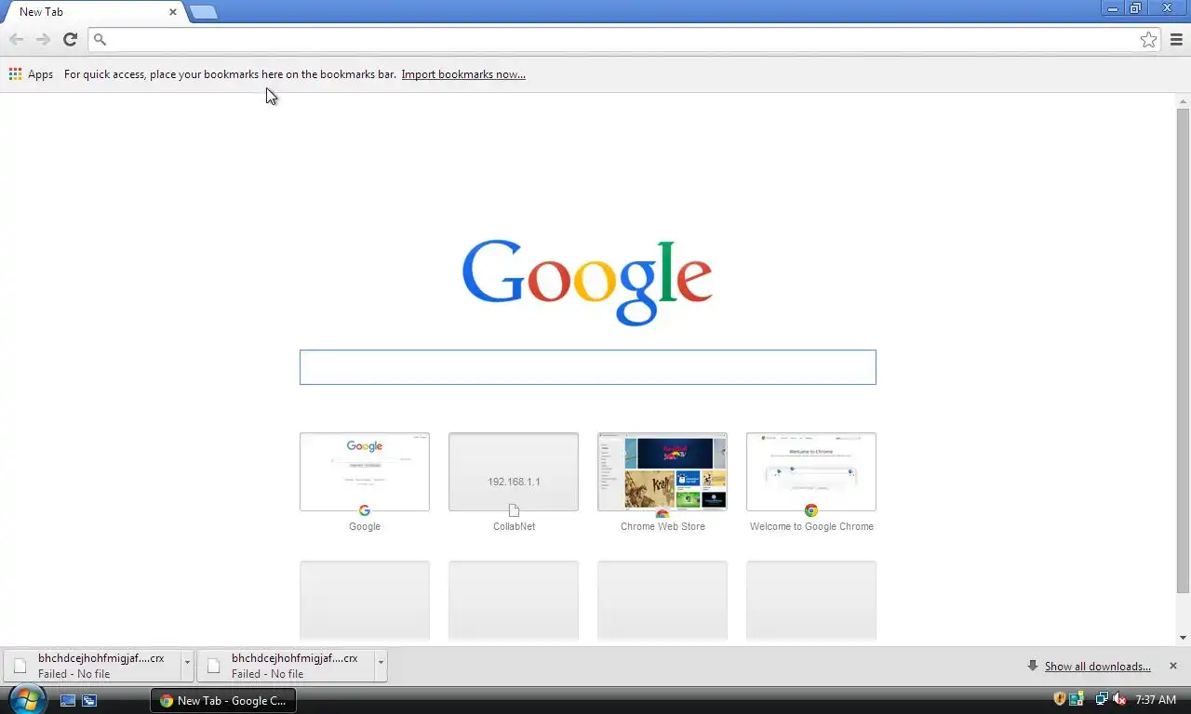Select the New Tab tab
The height and width of the screenshot is (714, 1191).
pyautogui.click(x=91, y=12)
